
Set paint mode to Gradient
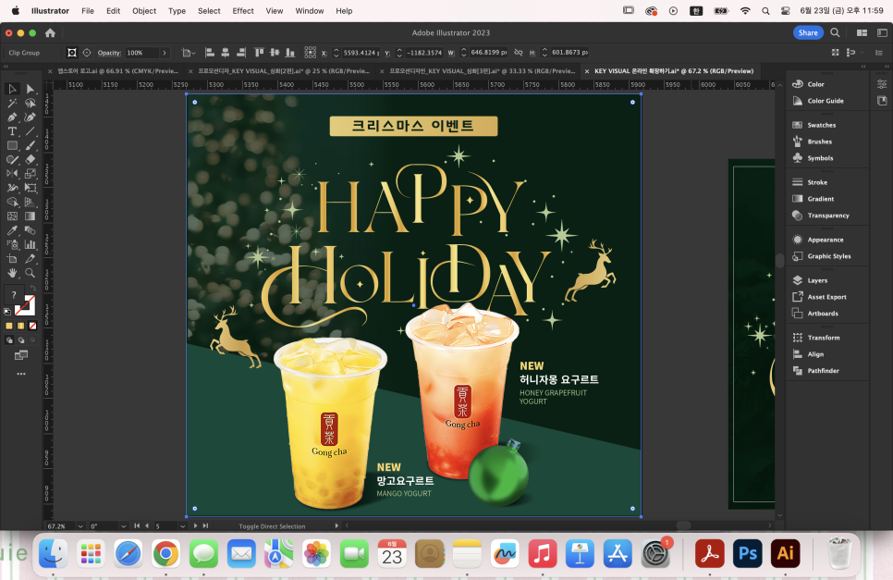click(x=21, y=326)
